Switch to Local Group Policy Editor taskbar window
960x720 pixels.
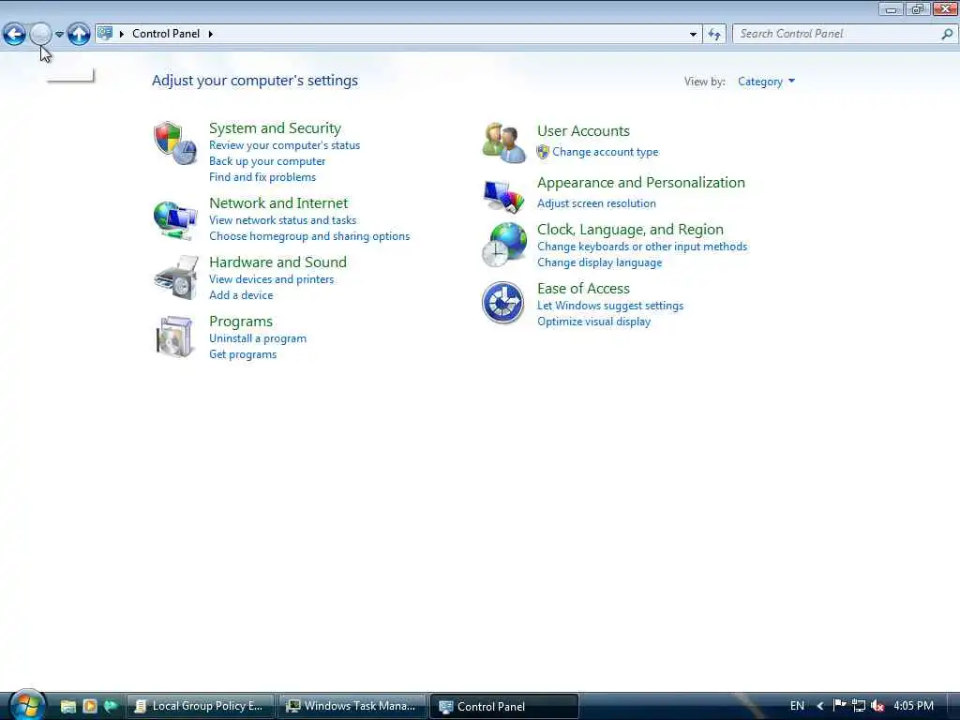(200, 707)
